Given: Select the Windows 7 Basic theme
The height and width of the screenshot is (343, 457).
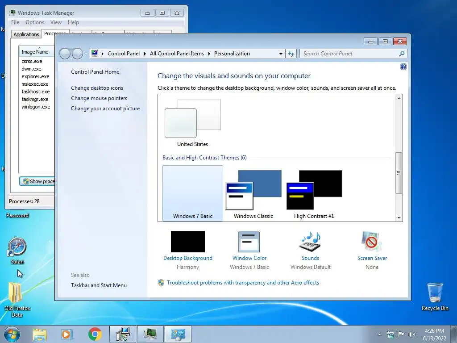Looking at the screenshot, I should 193,193.
